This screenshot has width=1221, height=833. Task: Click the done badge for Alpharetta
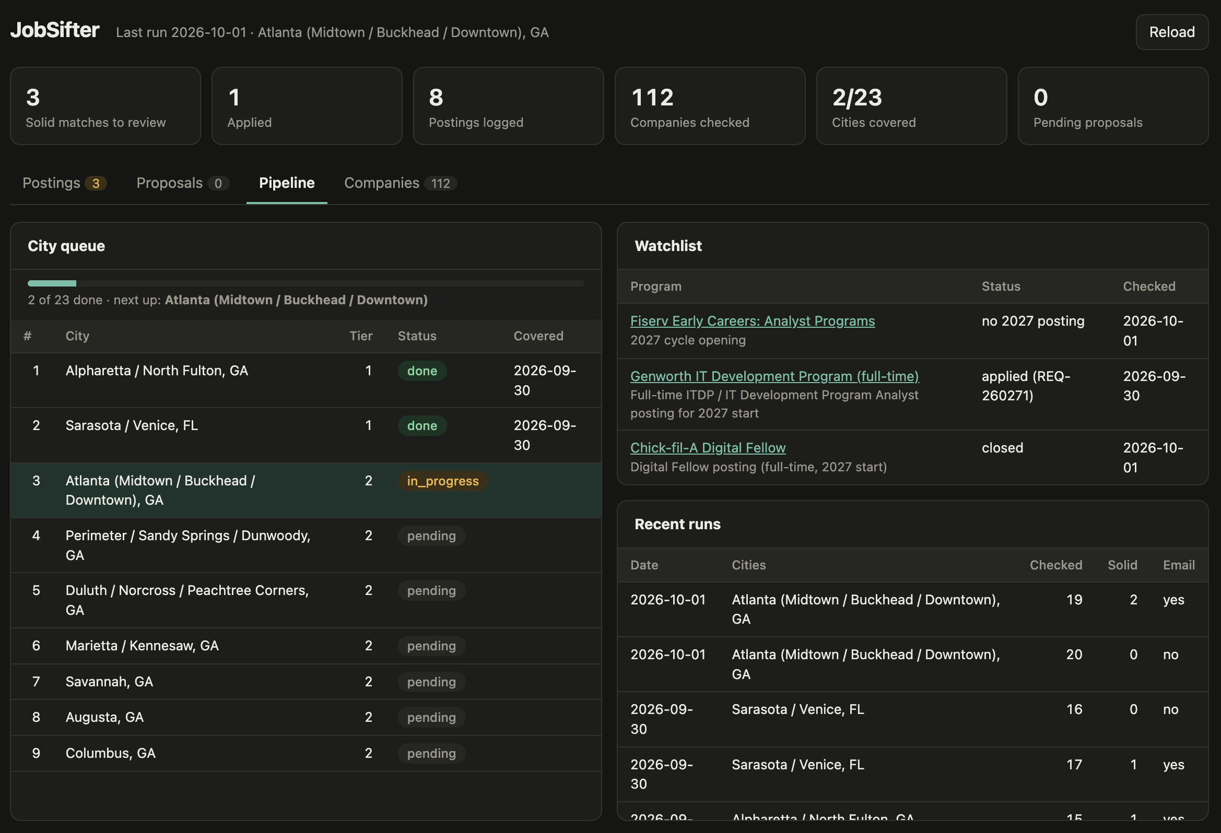pyautogui.click(x=422, y=371)
